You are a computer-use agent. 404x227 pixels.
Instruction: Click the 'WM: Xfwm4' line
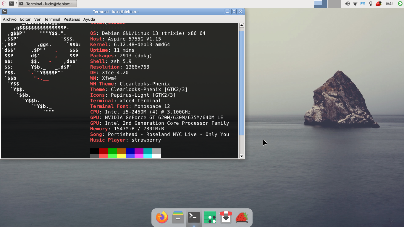point(104,78)
